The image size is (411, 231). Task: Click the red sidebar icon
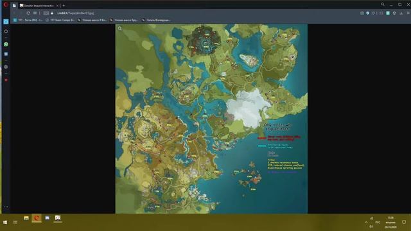click(x=6, y=80)
